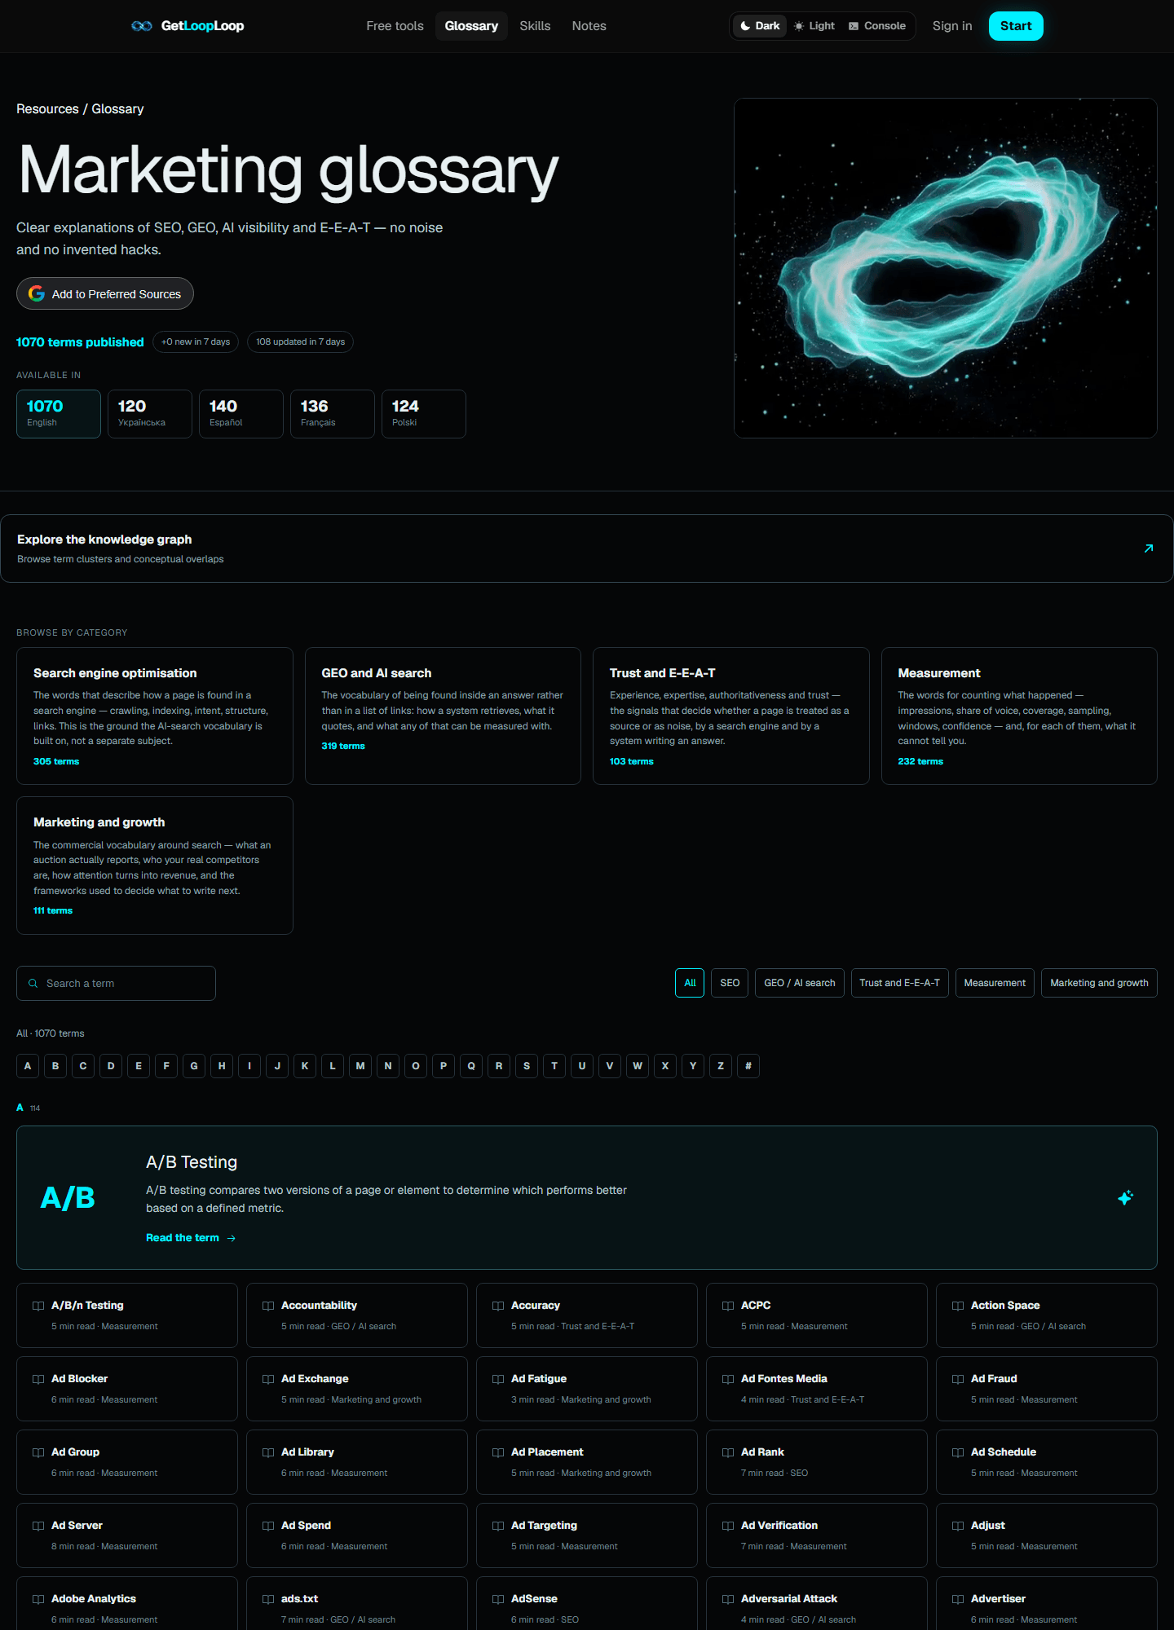Open the Glossary nav tab
Viewport: 1174px width, 1630px height.
[x=471, y=26]
